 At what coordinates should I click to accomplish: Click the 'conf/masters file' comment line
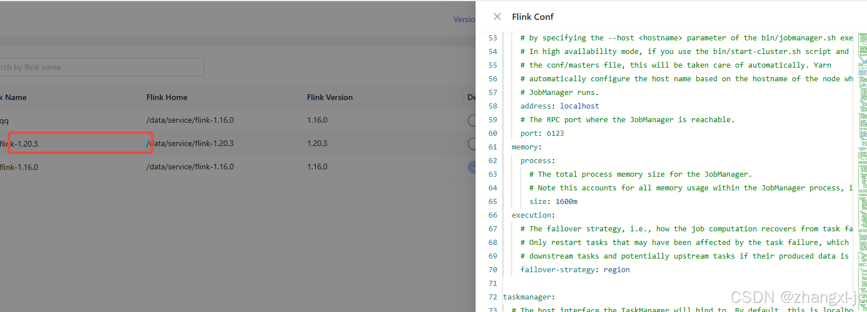coord(676,65)
